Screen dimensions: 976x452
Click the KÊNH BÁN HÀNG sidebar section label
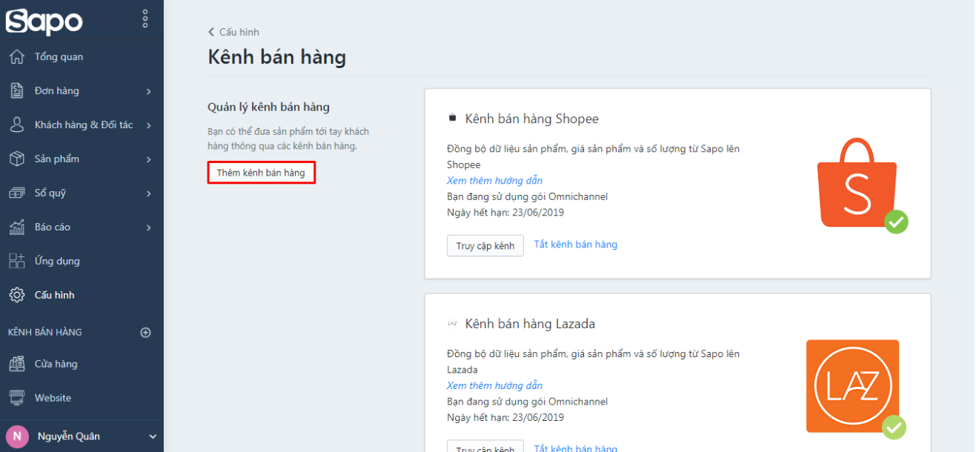45,333
